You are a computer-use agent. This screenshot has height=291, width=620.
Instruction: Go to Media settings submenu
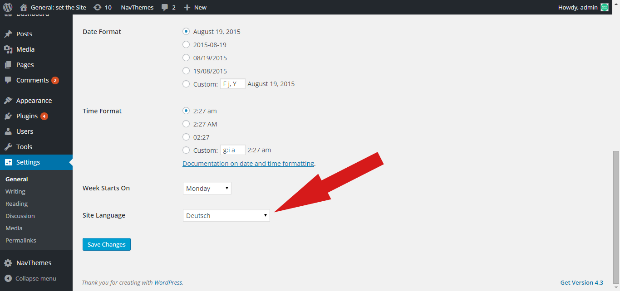(14, 228)
